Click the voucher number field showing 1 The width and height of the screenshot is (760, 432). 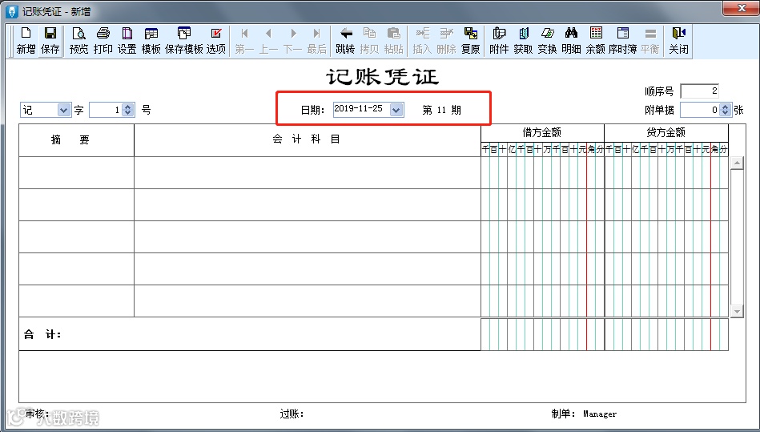click(106, 110)
